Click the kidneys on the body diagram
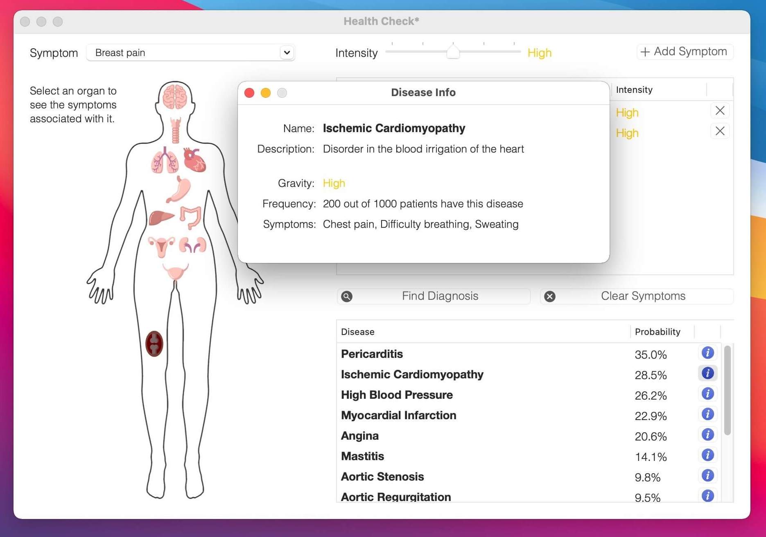Image resolution: width=766 pixels, height=537 pixels. 193,245
